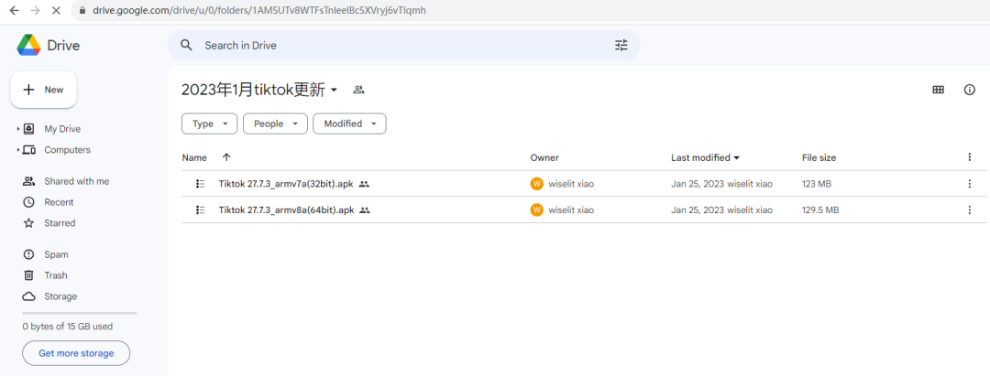This screenshot has height=376, width=990.
Task: Click the 123 MB file size
Action: pyautogui.click(x=817, y=184)
